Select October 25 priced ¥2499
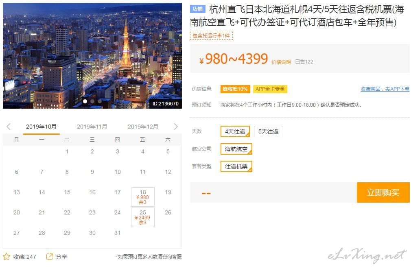 143,217
